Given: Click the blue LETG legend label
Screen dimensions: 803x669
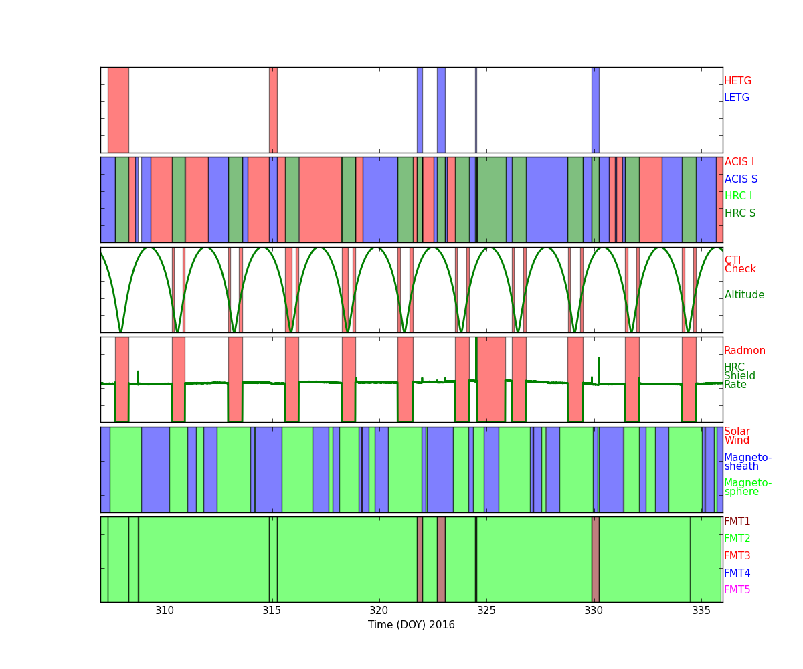Looking at the screenshot, I should [736, 98].
